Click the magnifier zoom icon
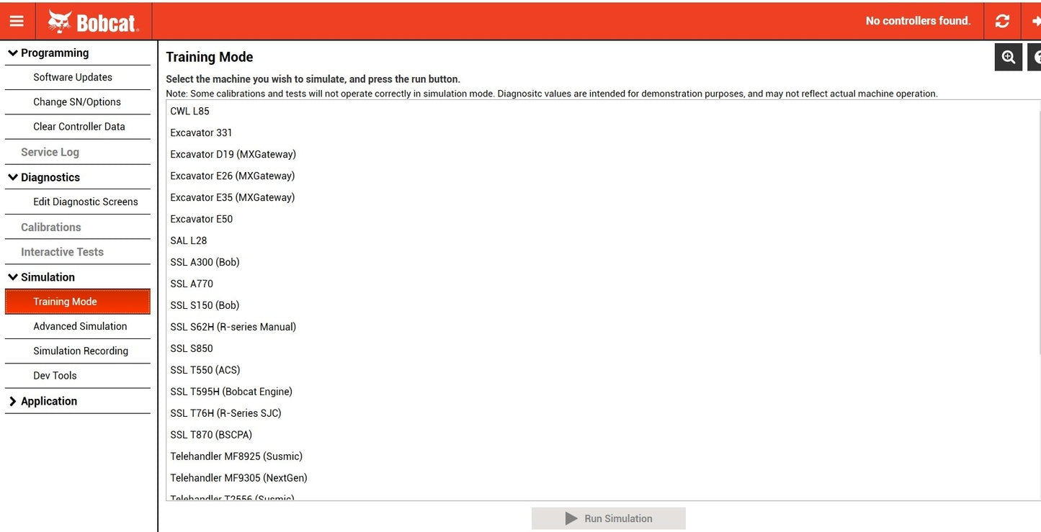This screenshot has width=1041, height=532. (x=1009, y=57)
